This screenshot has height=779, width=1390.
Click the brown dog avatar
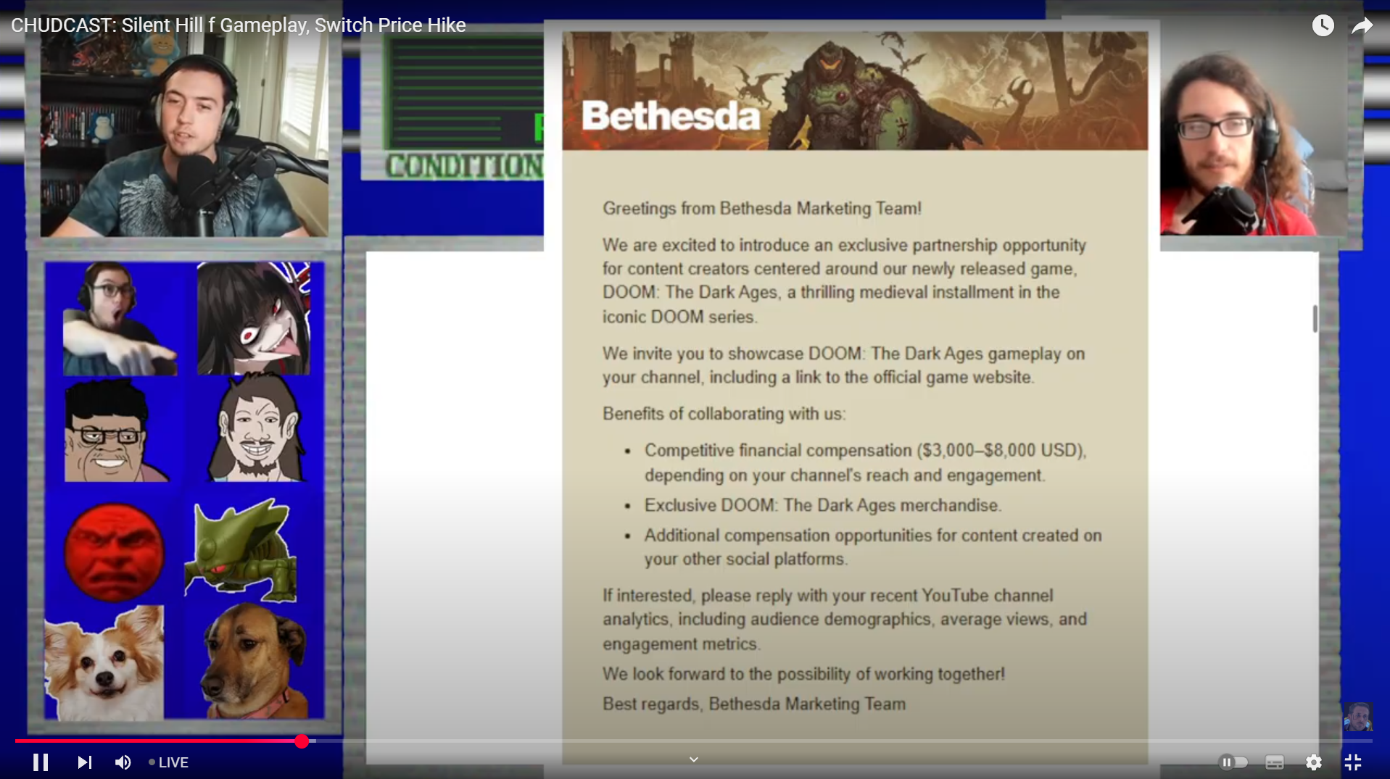tap(254, 661)
